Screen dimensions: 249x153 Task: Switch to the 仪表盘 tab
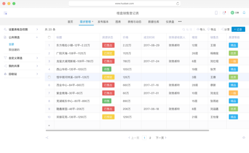pos(170,22)
